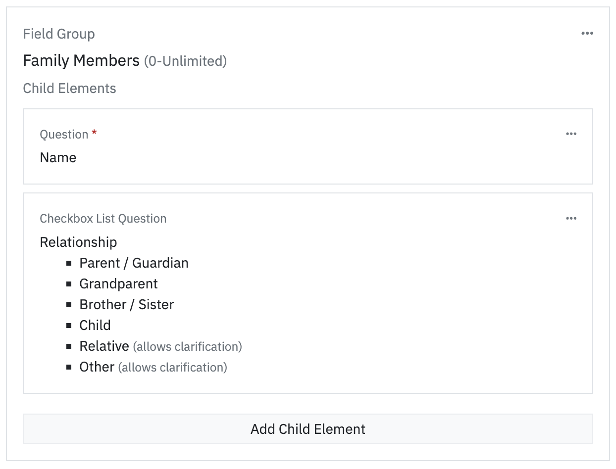
Task: Click the Other allows clarification note
Action: point(172,367)
